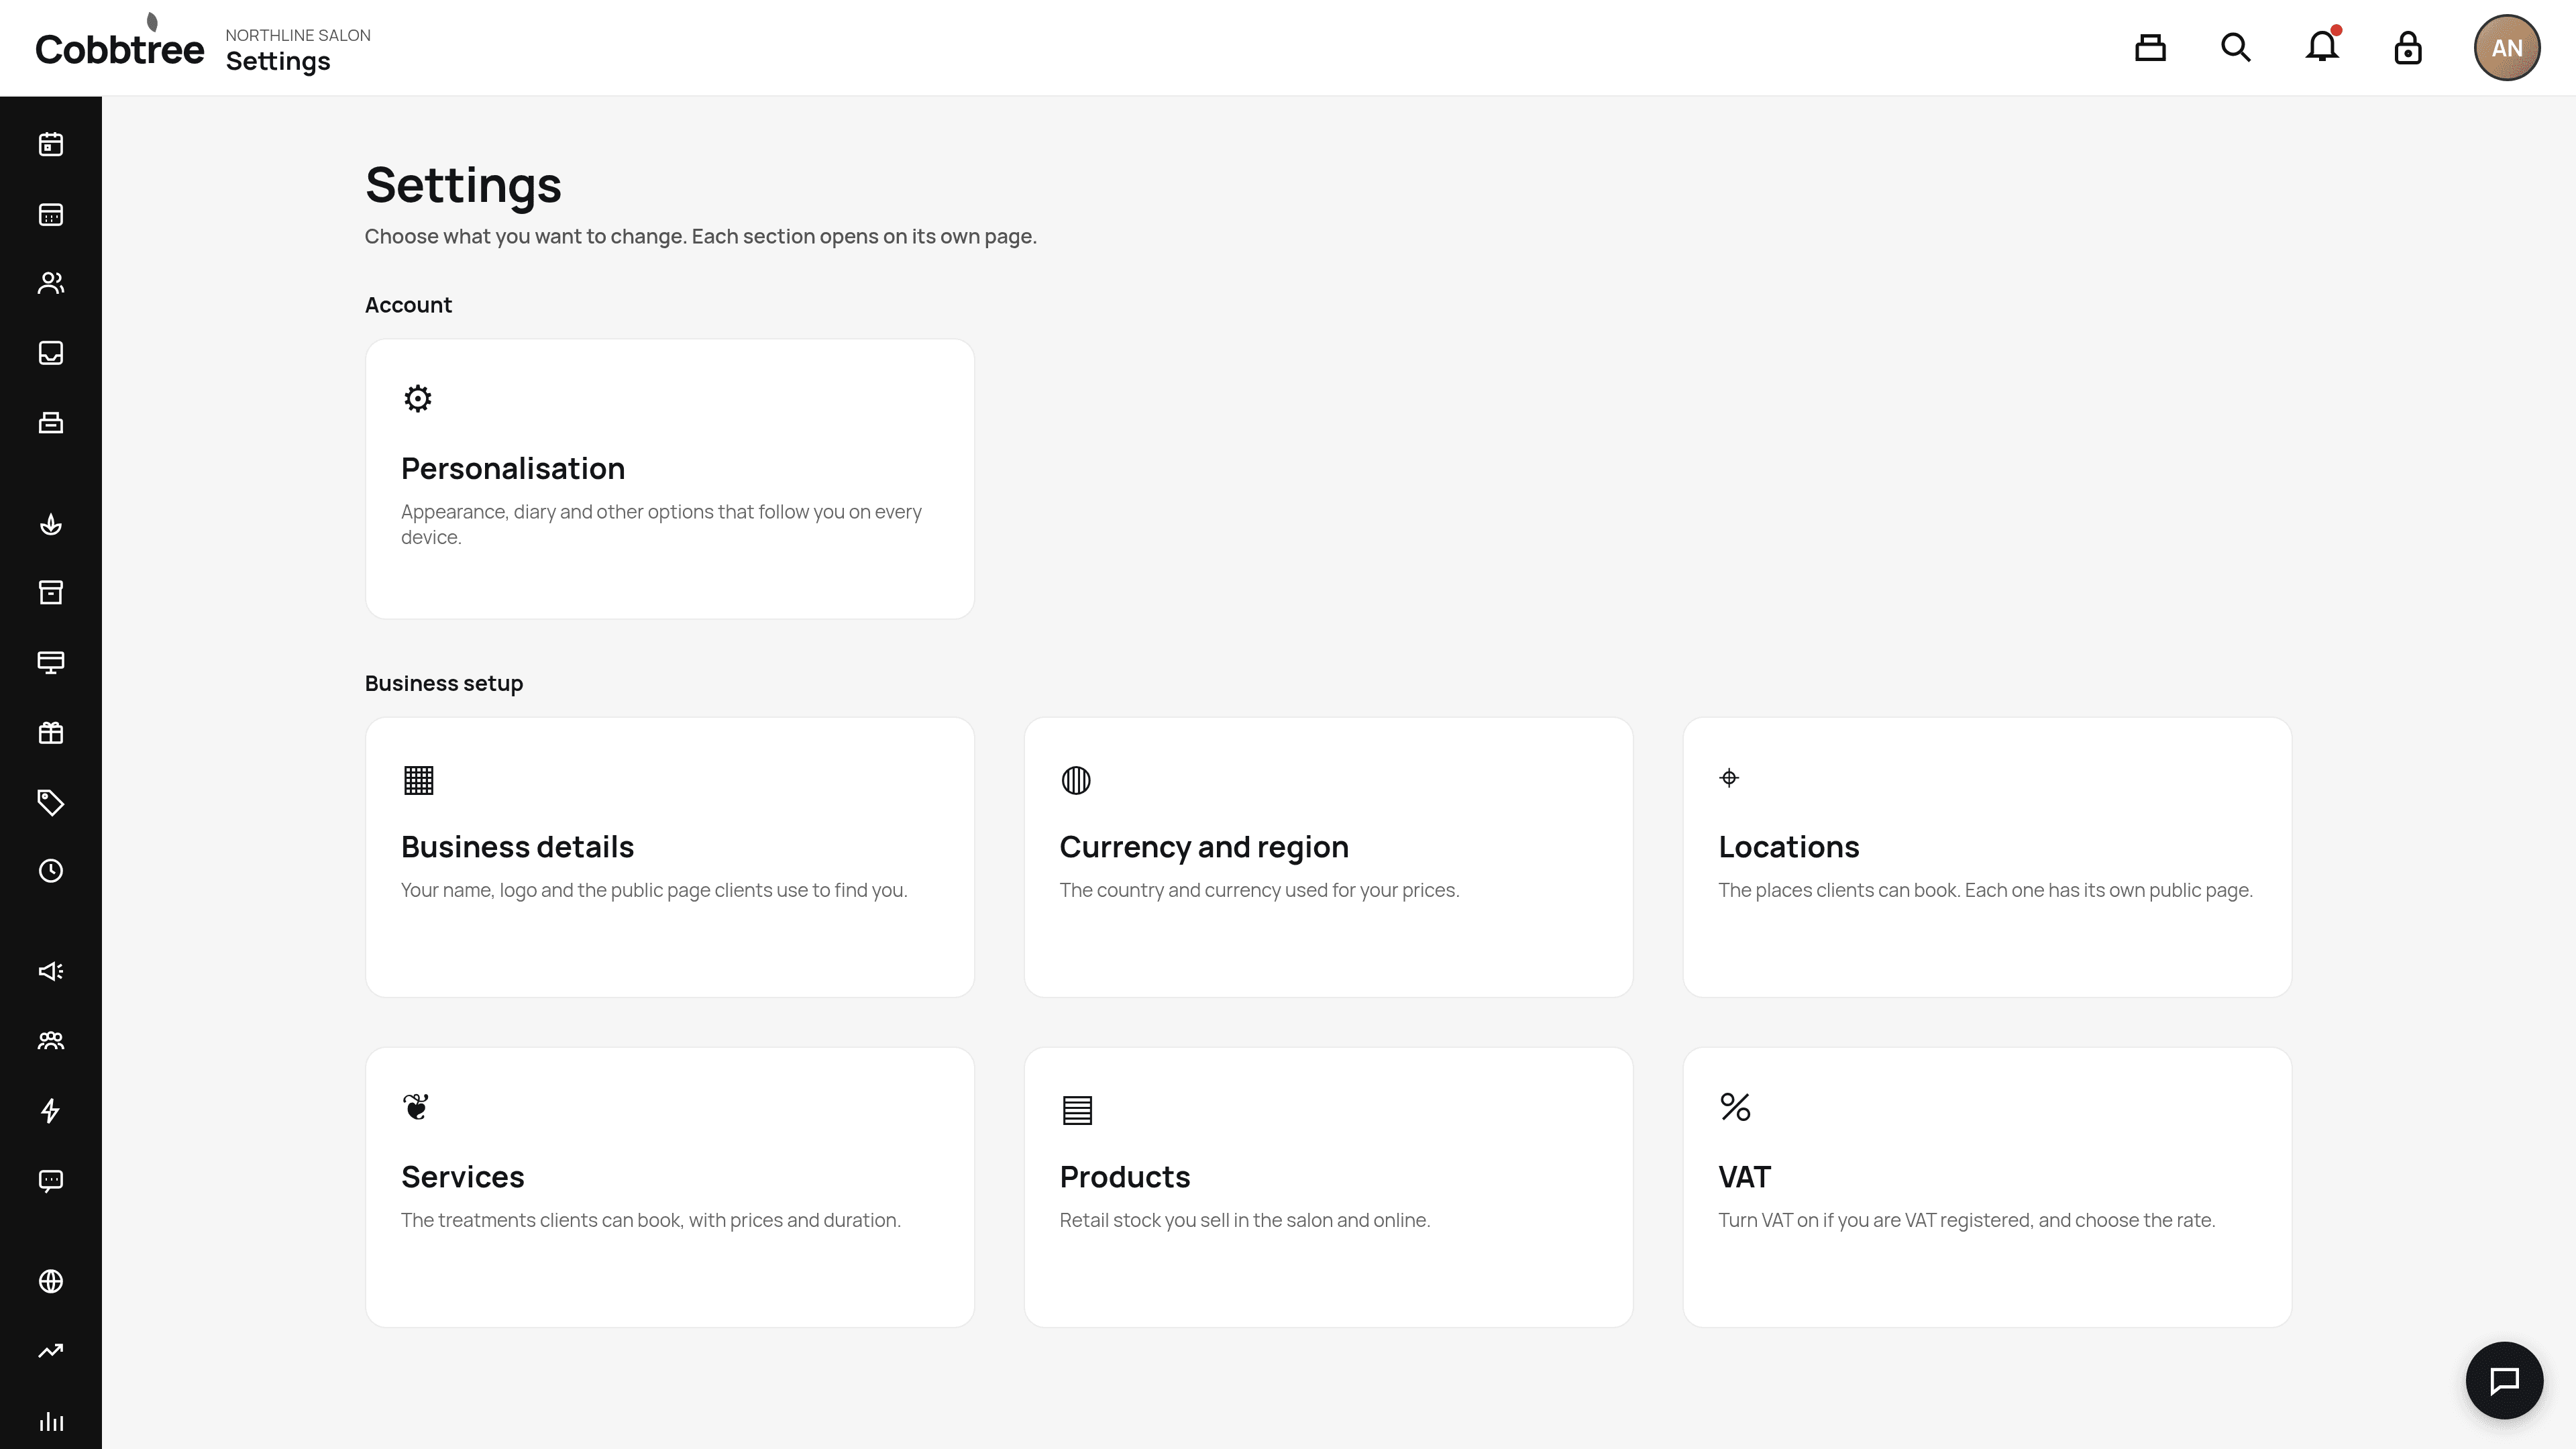Open the users/clients icon in the sidebar
This screenshot has height=1449, width=2576.
pyautogui.click(x=51, y=283)
